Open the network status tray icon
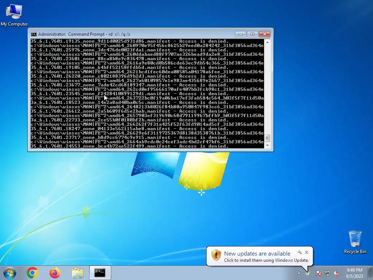Screen dimensions: 373x280 [x=327, y=273]
